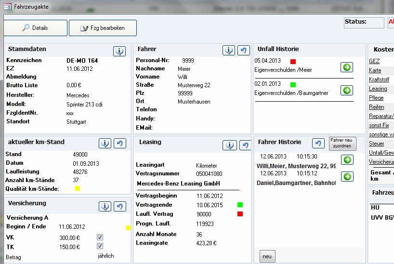Click the Versicherung refresh arrow icon
The width and height of the screenshot is (394, 264).
pyautogui.click(x=120, y=206)
